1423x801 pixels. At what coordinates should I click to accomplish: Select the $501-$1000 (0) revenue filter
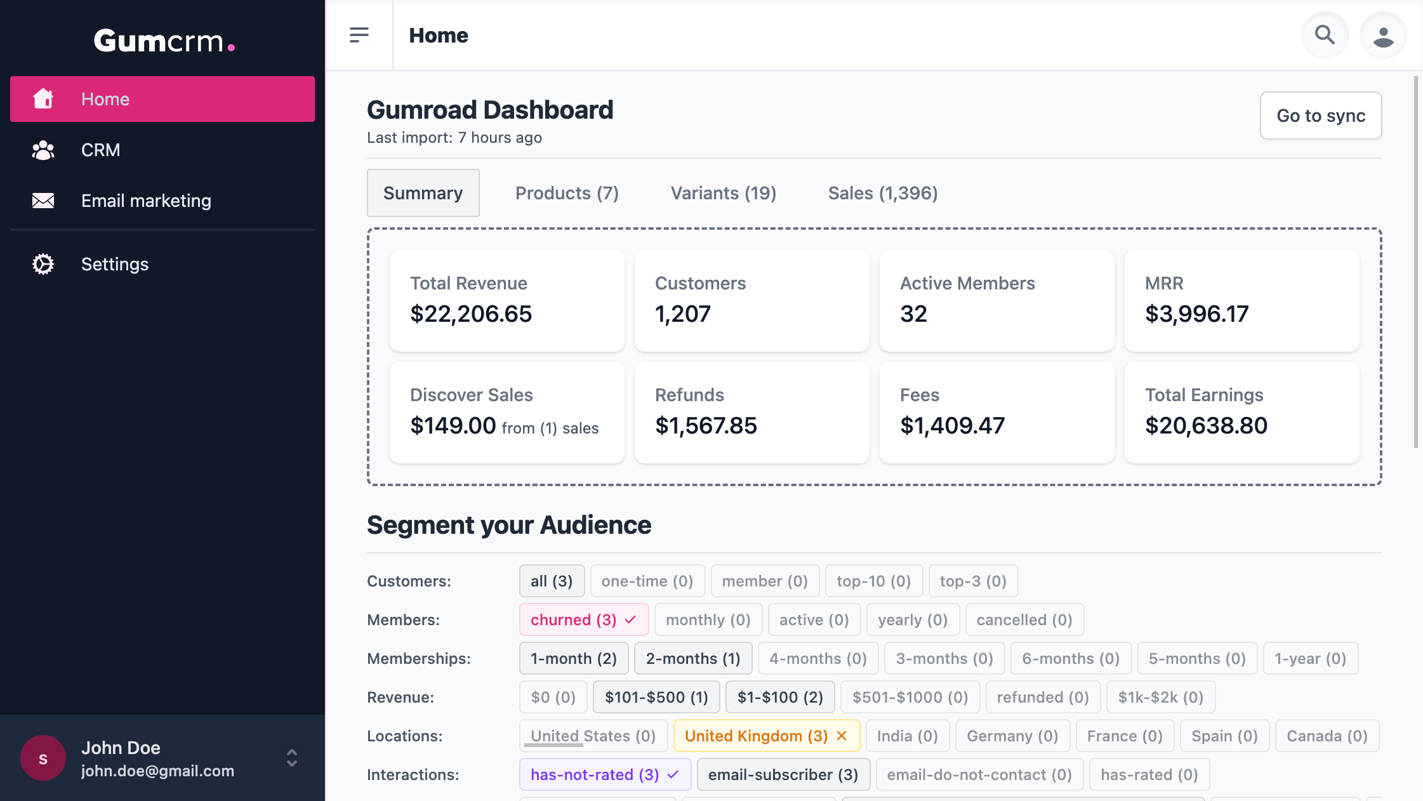pos(910,697)
